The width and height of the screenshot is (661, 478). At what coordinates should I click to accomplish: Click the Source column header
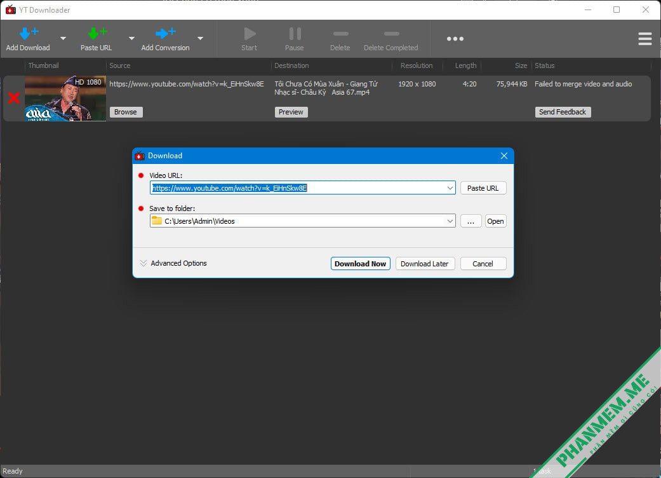[x=120, y=66]
